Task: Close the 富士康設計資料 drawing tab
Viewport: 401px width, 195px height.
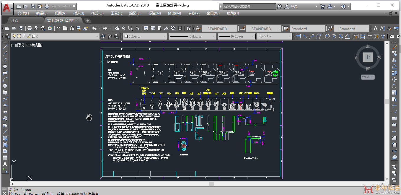Action: [77, 21]
